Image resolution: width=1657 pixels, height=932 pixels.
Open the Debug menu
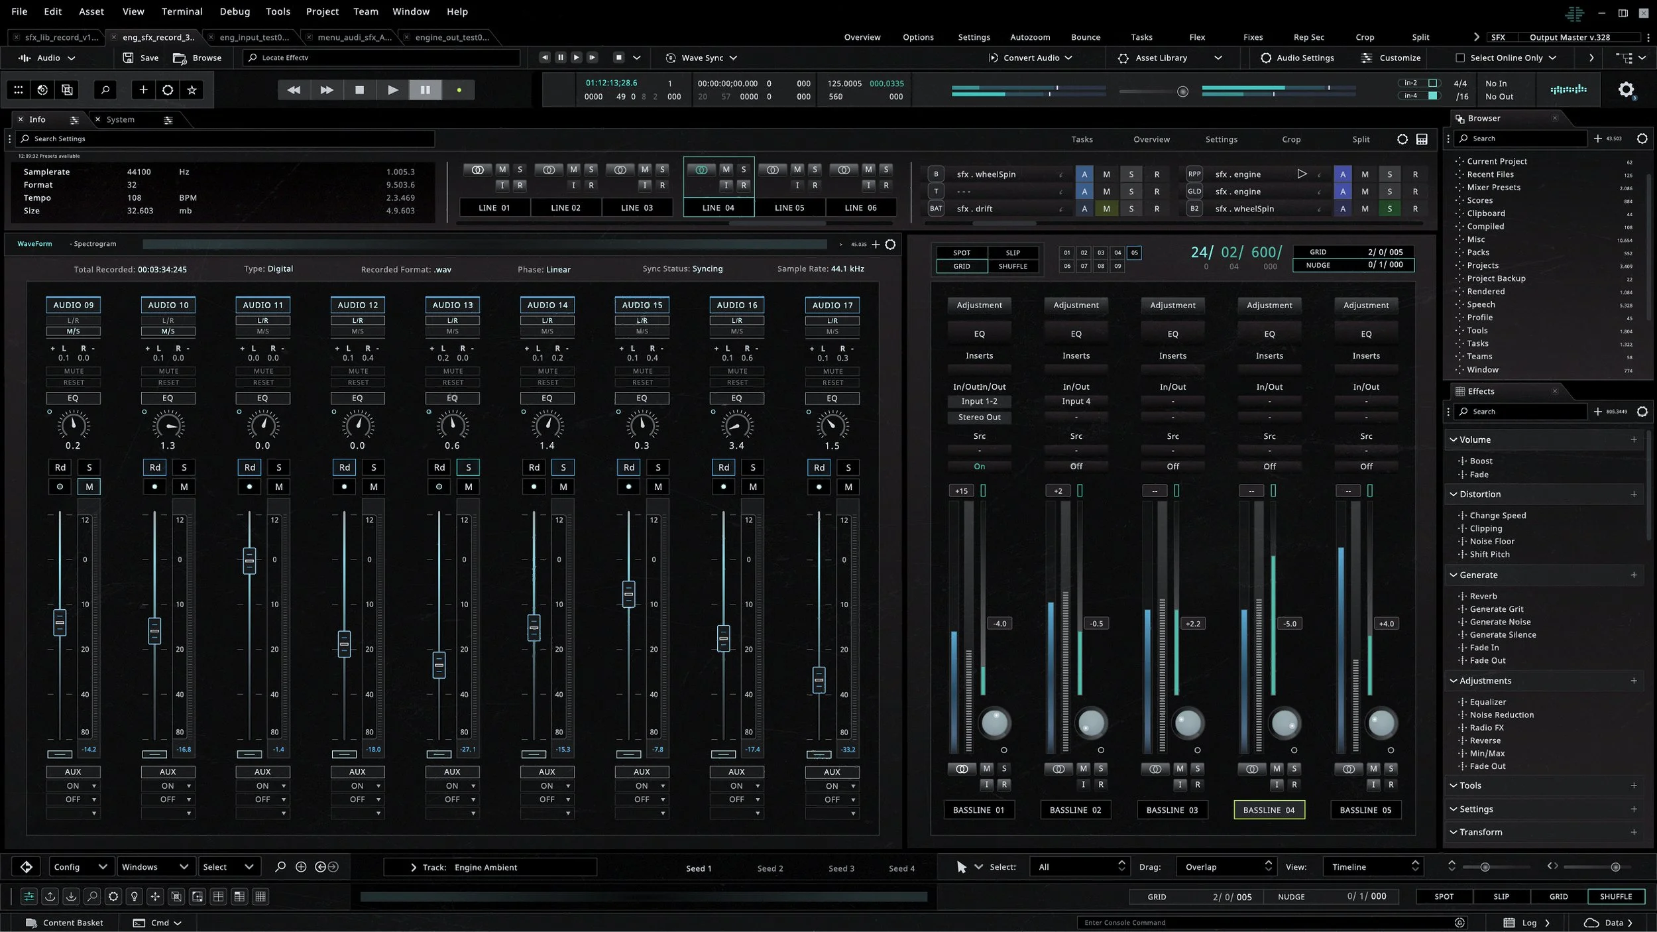tap(235, 11)
